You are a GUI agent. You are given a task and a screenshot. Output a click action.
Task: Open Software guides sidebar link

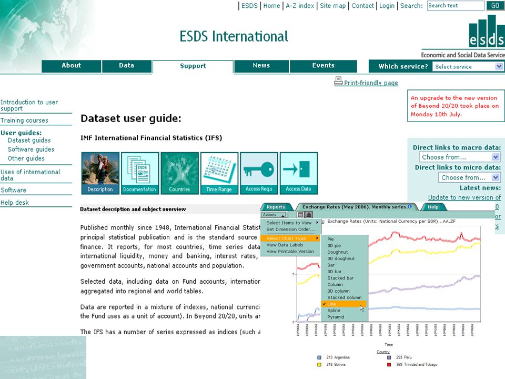point(31,149)
